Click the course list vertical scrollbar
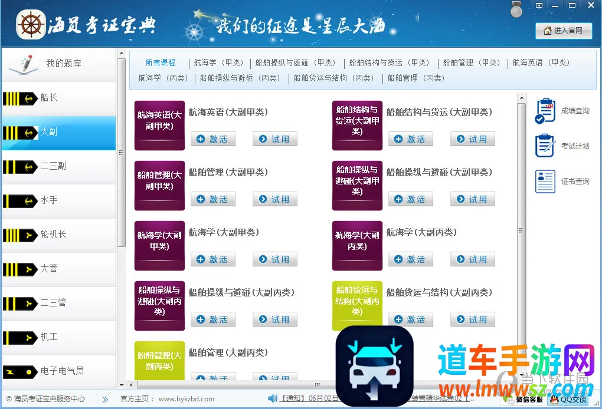This screenshot has height=409, width=602. tap(521, 230)
